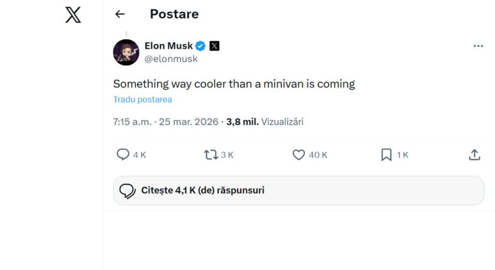Open the @elonmusk handle link
Viewport: 495px width, 270px height.
pos(171,59)
